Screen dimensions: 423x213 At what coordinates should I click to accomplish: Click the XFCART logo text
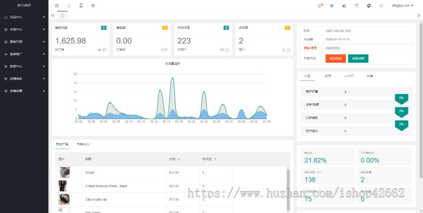tap(24, 5)
